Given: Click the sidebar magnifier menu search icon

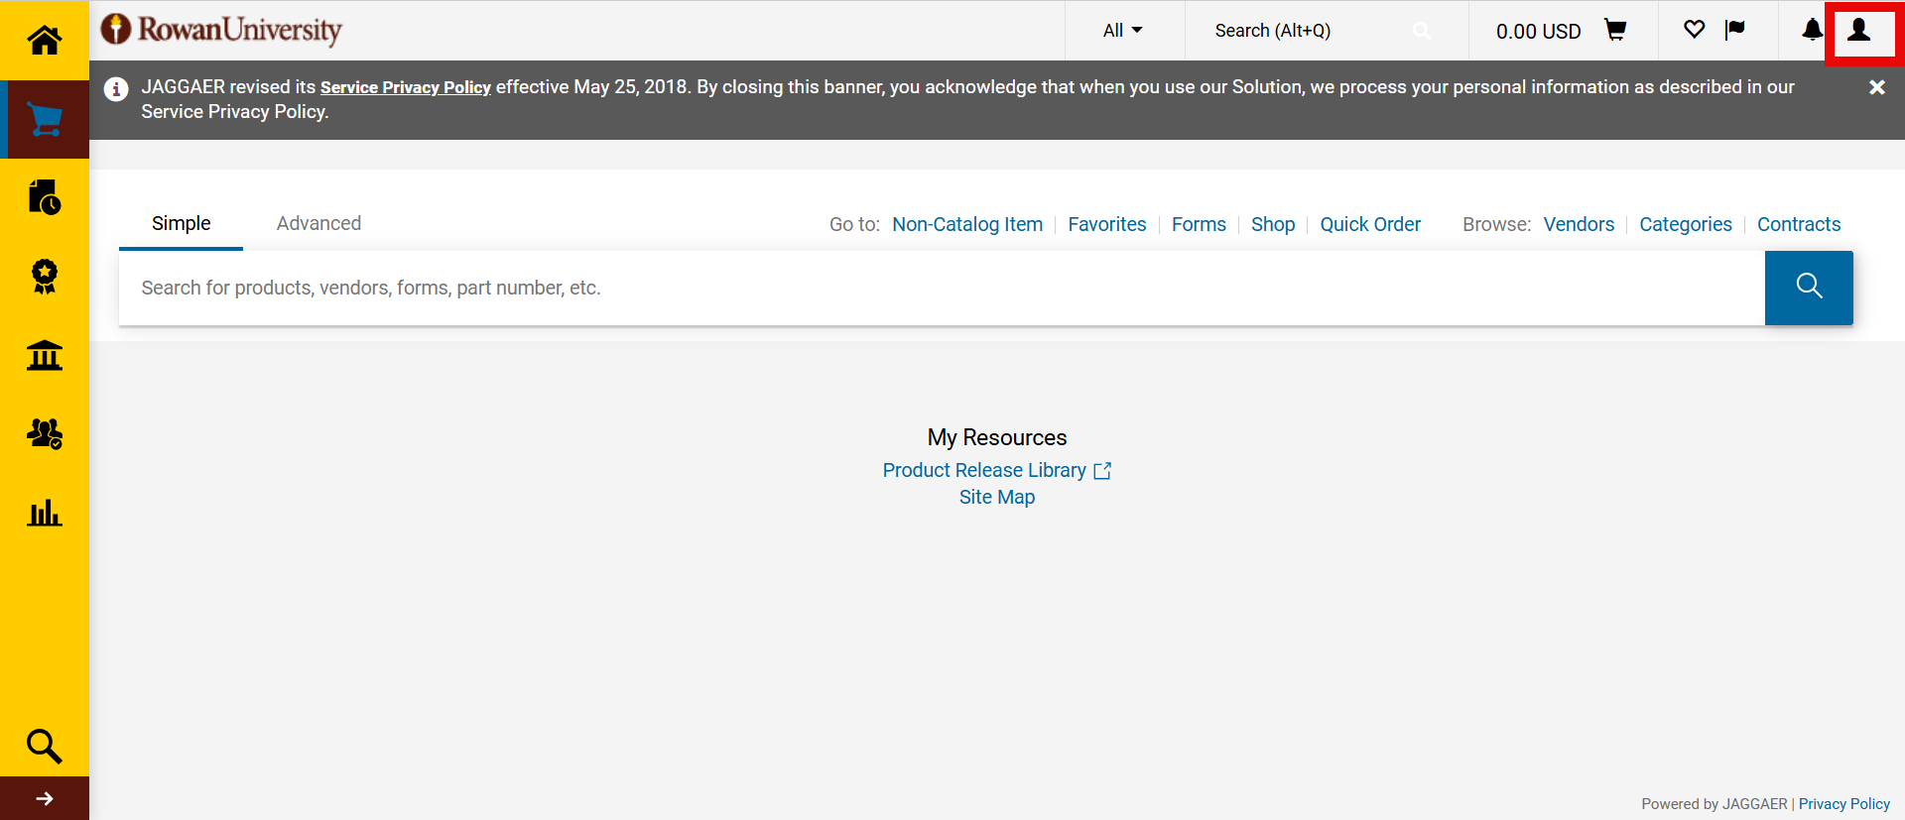Looking at the screenshot, I should coord(45,746).
